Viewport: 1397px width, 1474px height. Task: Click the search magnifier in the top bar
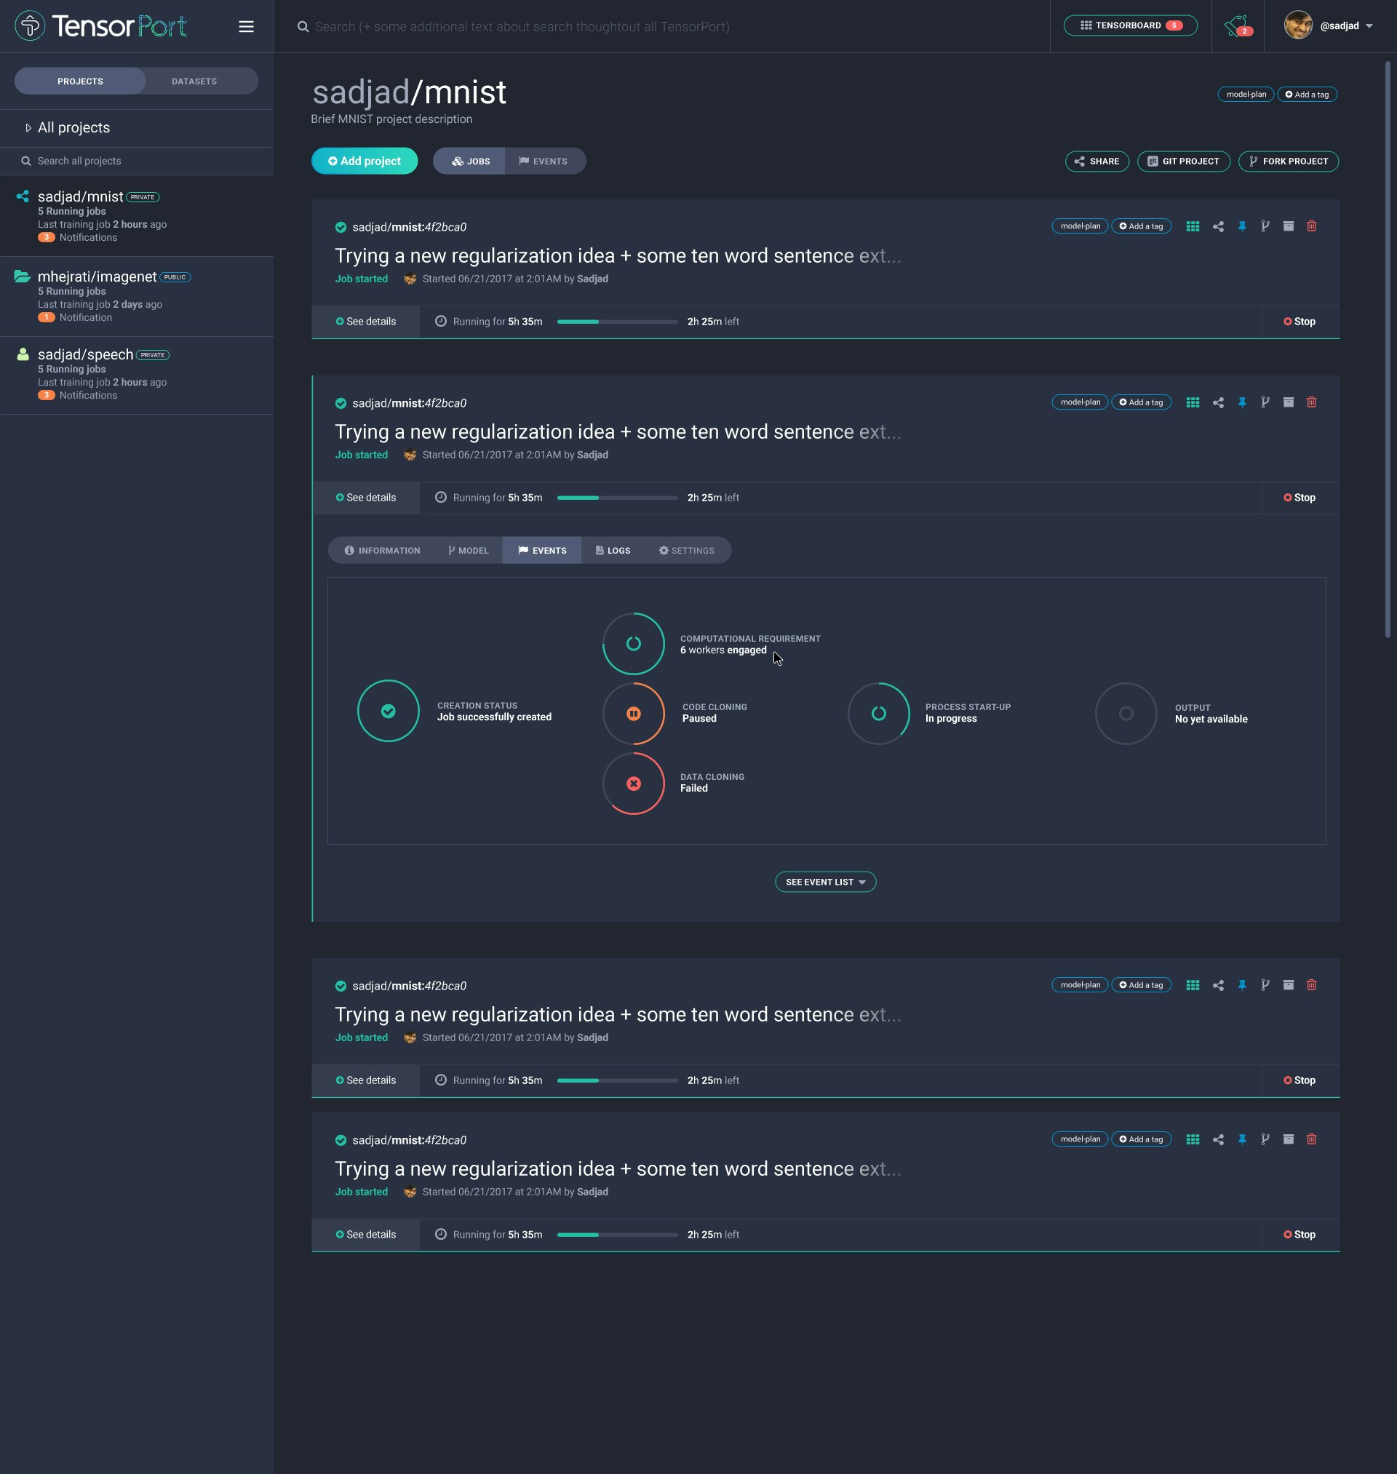[x=303, y=26]
